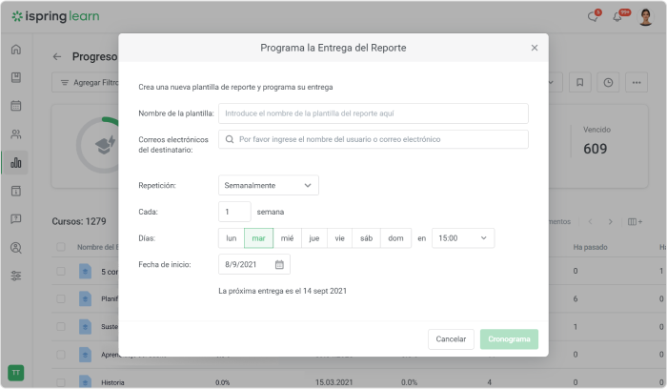
Task: Toggle the mar day button
Action: point(258,238)
